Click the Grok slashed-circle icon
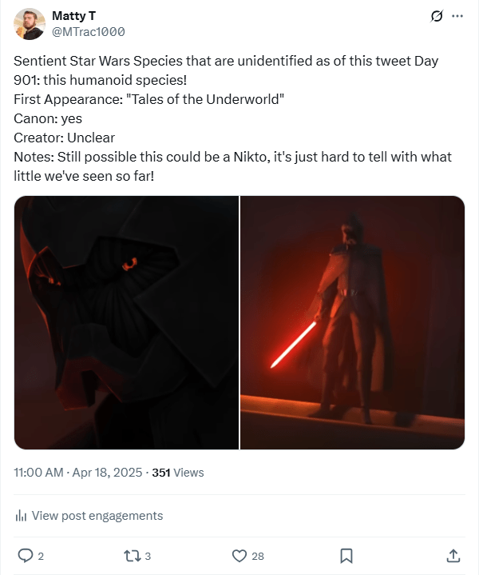This screenshot has height=575, width=479. [437, 16]
